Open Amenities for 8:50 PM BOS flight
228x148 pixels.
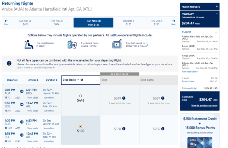point(49,111)
